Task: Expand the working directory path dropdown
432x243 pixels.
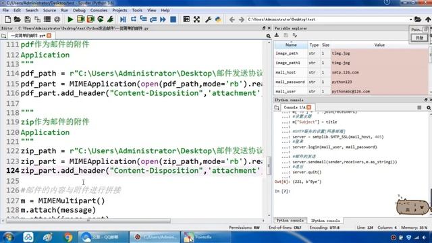Action: point(410,20)
